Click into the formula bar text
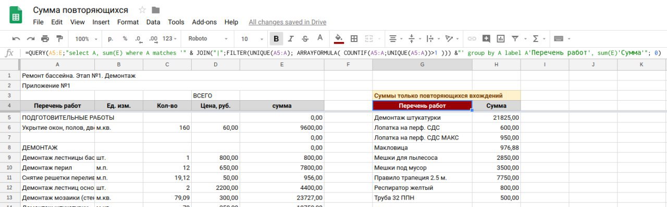This screenshot has width=667, height=207. pos(343,52)
